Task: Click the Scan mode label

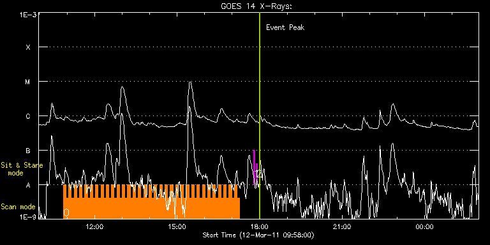Action: [18, 207]
